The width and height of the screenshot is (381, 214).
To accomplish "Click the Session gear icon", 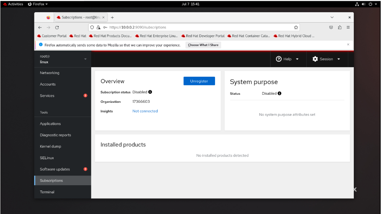I will tap(315, 59).
